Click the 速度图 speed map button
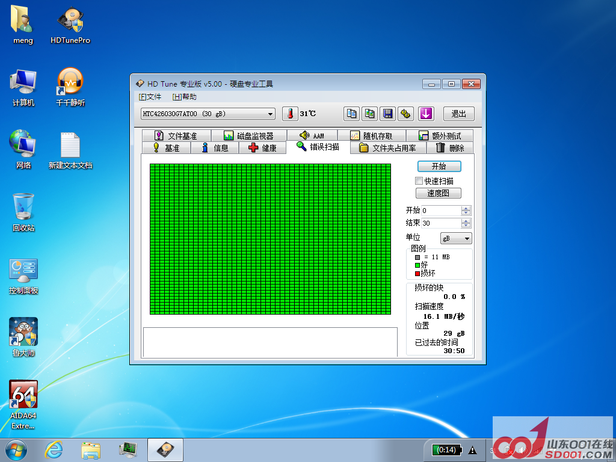The height and width of the screenshot is (462, 616). tap(439, 193)
